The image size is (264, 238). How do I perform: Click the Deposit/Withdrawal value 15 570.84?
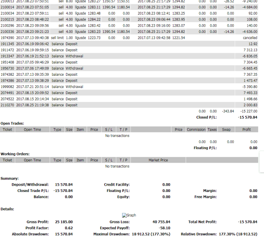[64, 184]
